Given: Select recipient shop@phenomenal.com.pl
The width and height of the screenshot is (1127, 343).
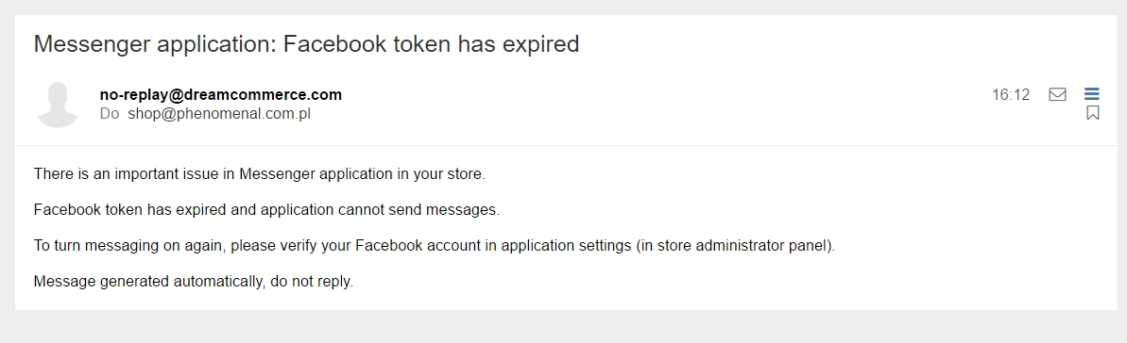Looking at the screenshot, I should pos(219,113).
